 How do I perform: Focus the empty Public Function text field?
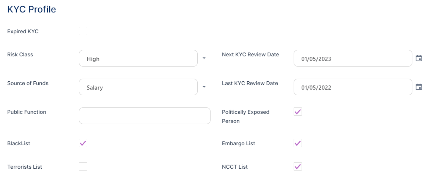145,116
